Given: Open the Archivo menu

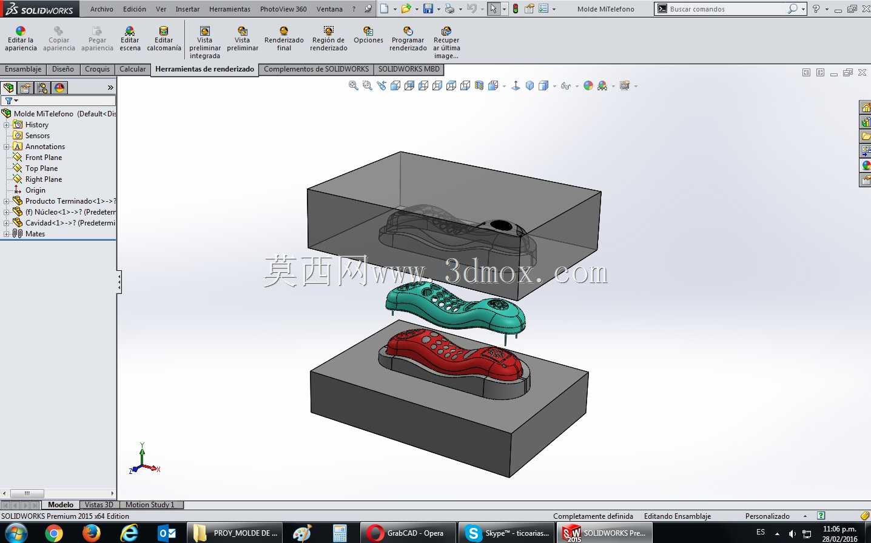Looking at the screenshot, I should pyautogui.click(x=102, y=9).
